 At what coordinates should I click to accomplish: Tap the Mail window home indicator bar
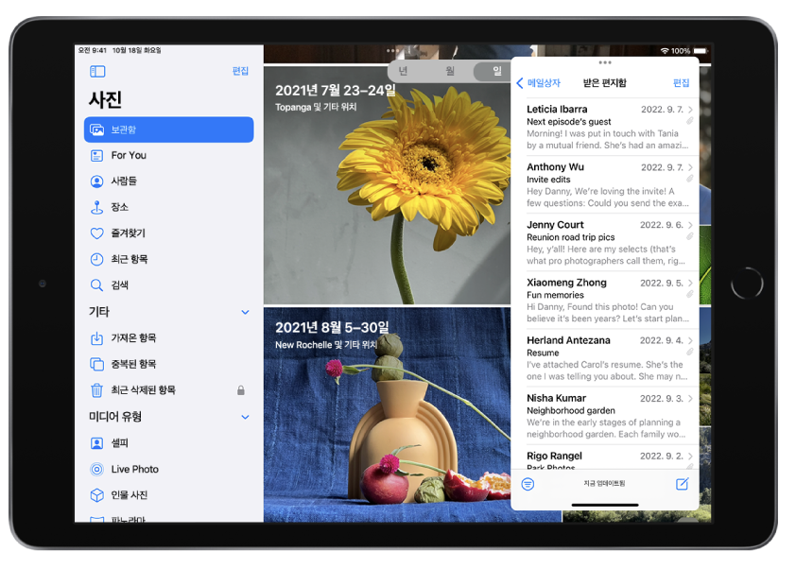[605, 505]
